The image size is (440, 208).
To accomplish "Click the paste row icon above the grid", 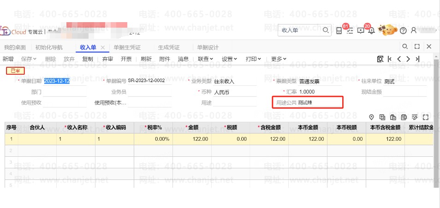I will [393, 117].
